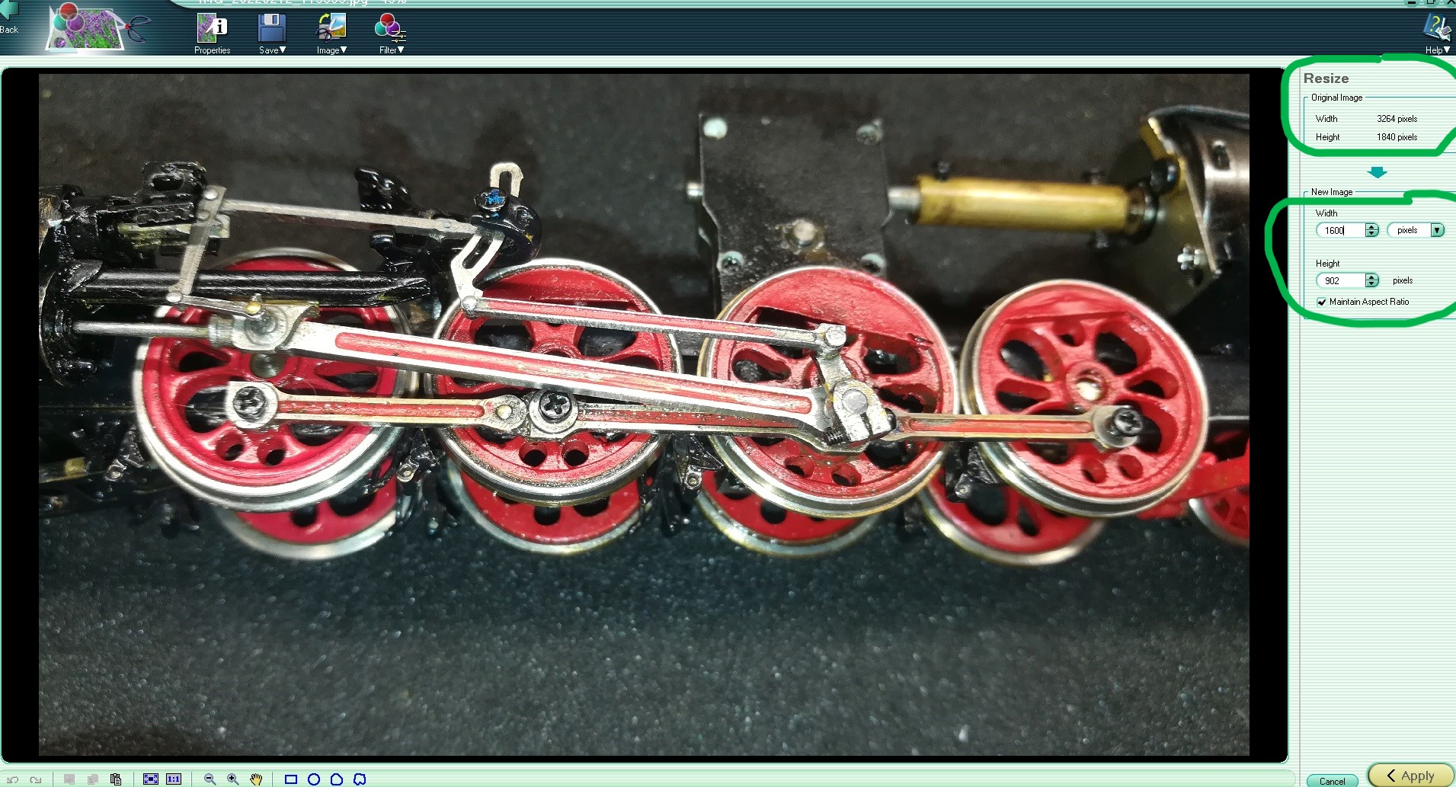Screen dimensions: 1456x787
Task: Select the polygon selection tool
Action: coord(336,779)
